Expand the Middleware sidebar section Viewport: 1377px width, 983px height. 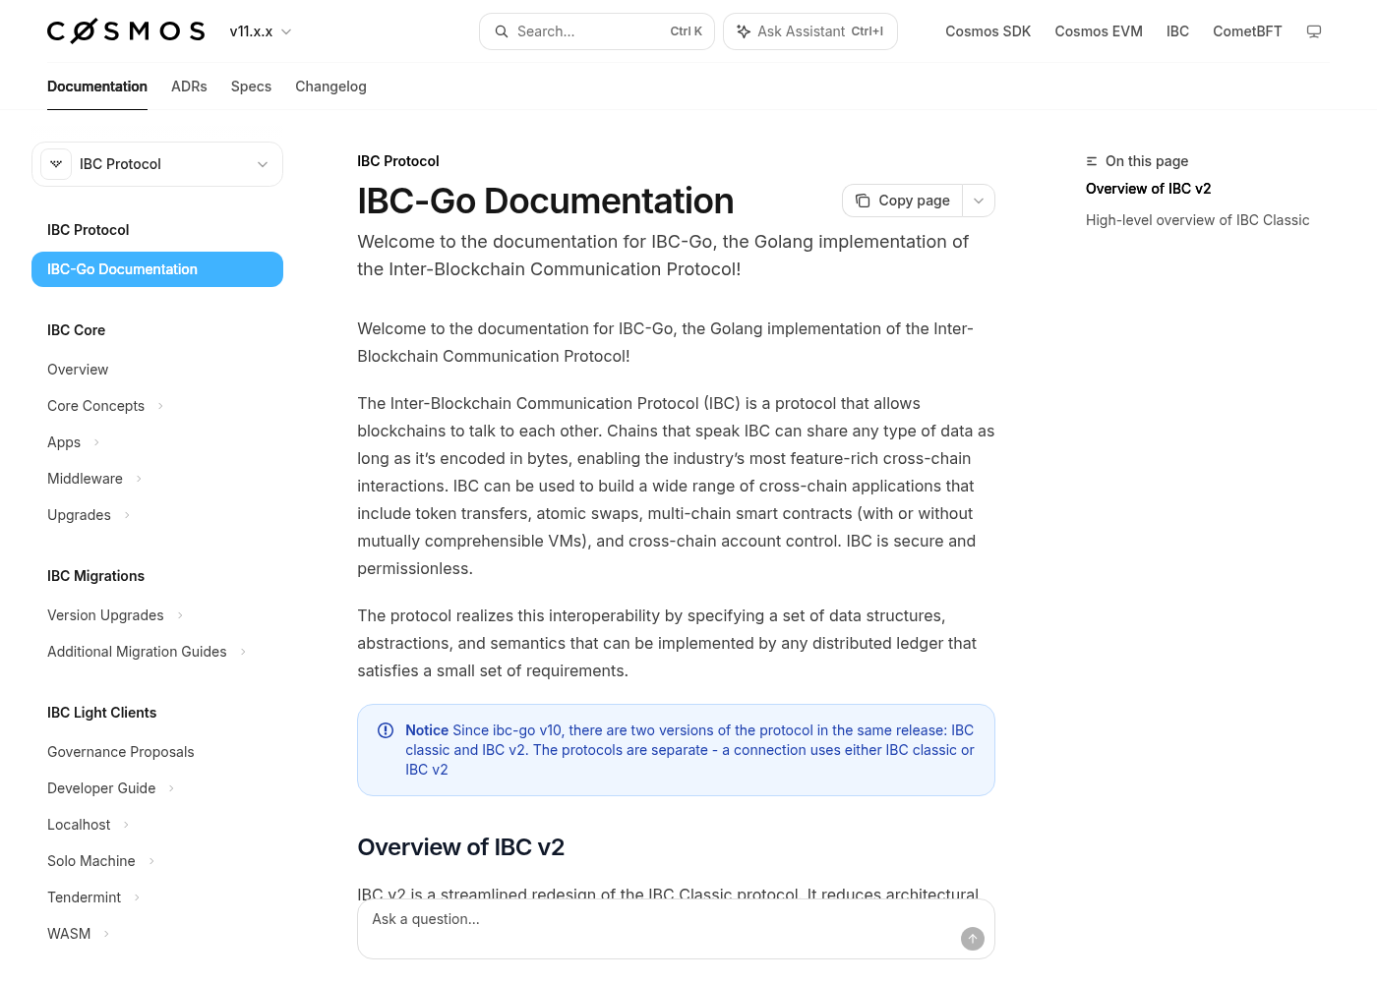[x=139, y=479]
